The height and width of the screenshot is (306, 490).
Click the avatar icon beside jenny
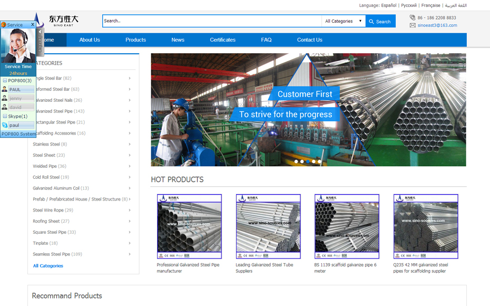5,98
